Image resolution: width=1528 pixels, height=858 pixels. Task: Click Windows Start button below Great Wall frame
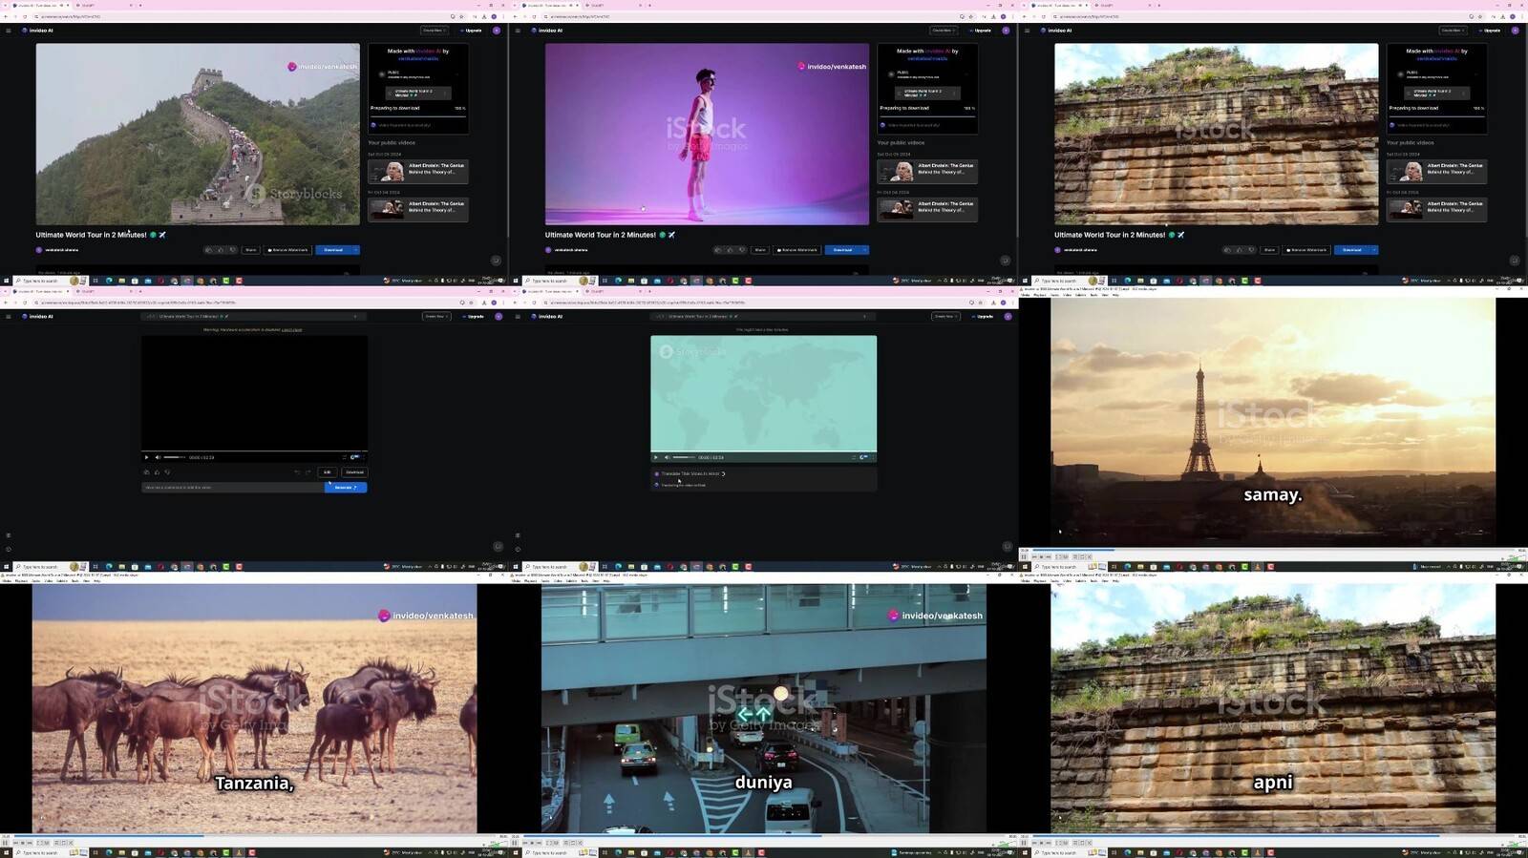click(6, 281)
